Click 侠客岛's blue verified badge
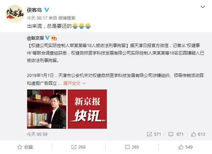The image size is (212, 154). (x=47, y=10)
